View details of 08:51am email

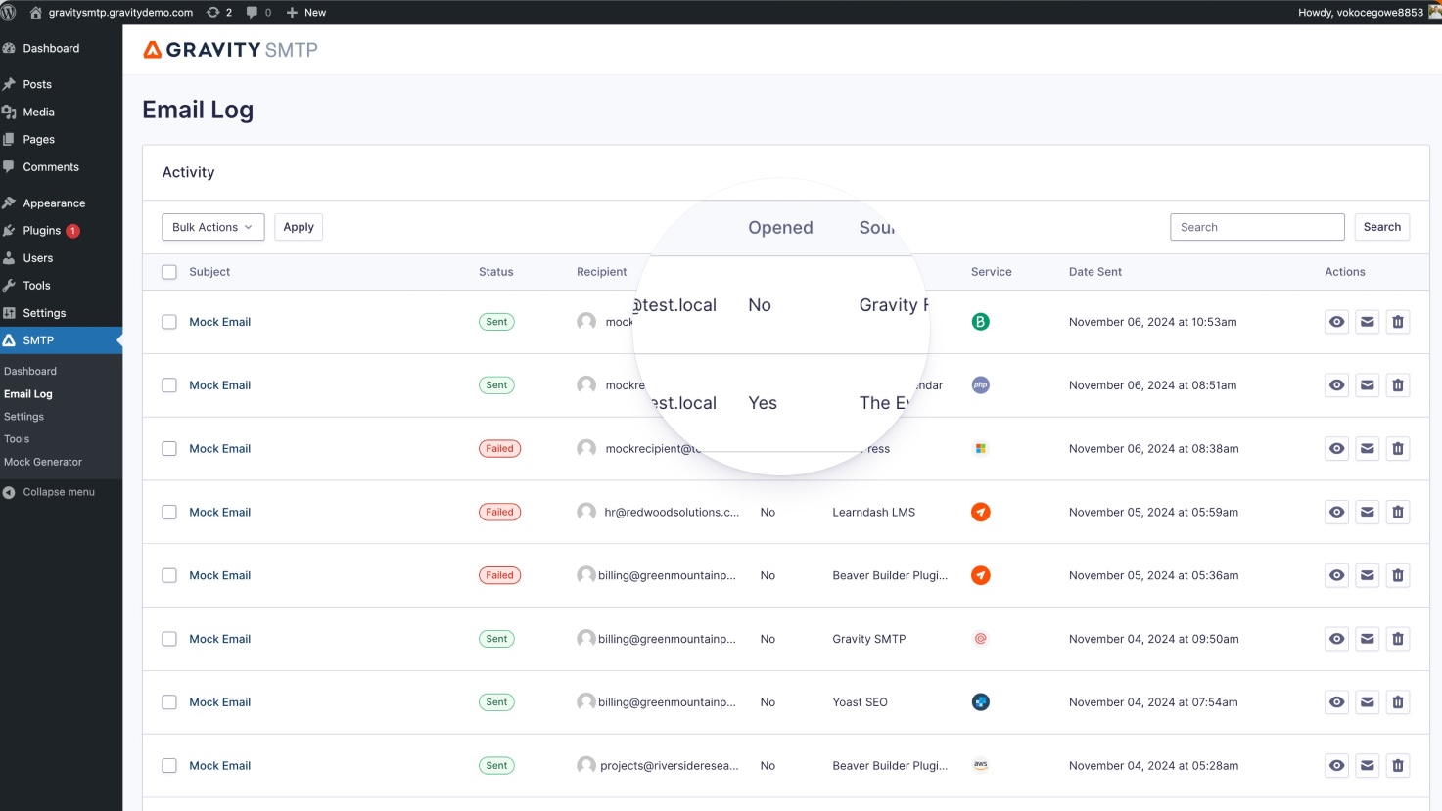[1336, 385]
